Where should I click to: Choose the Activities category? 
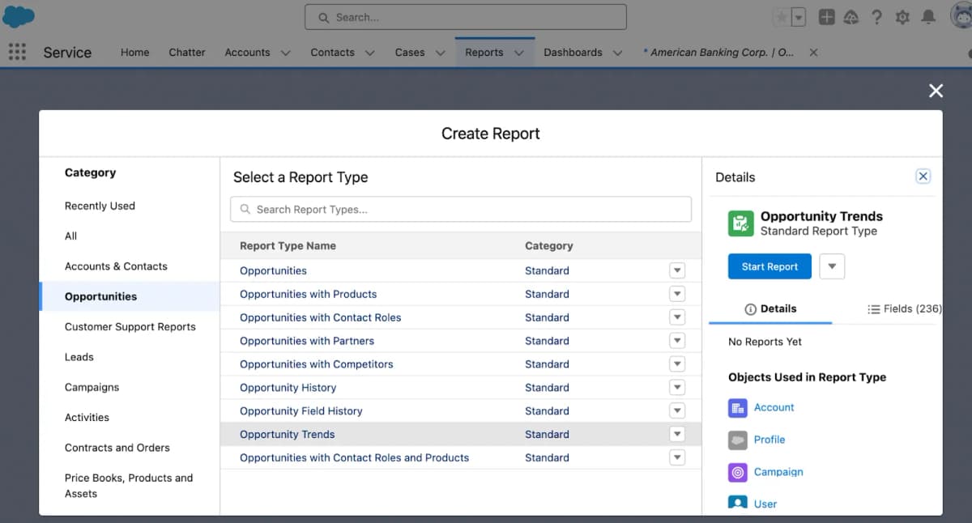tap(87, 418)
